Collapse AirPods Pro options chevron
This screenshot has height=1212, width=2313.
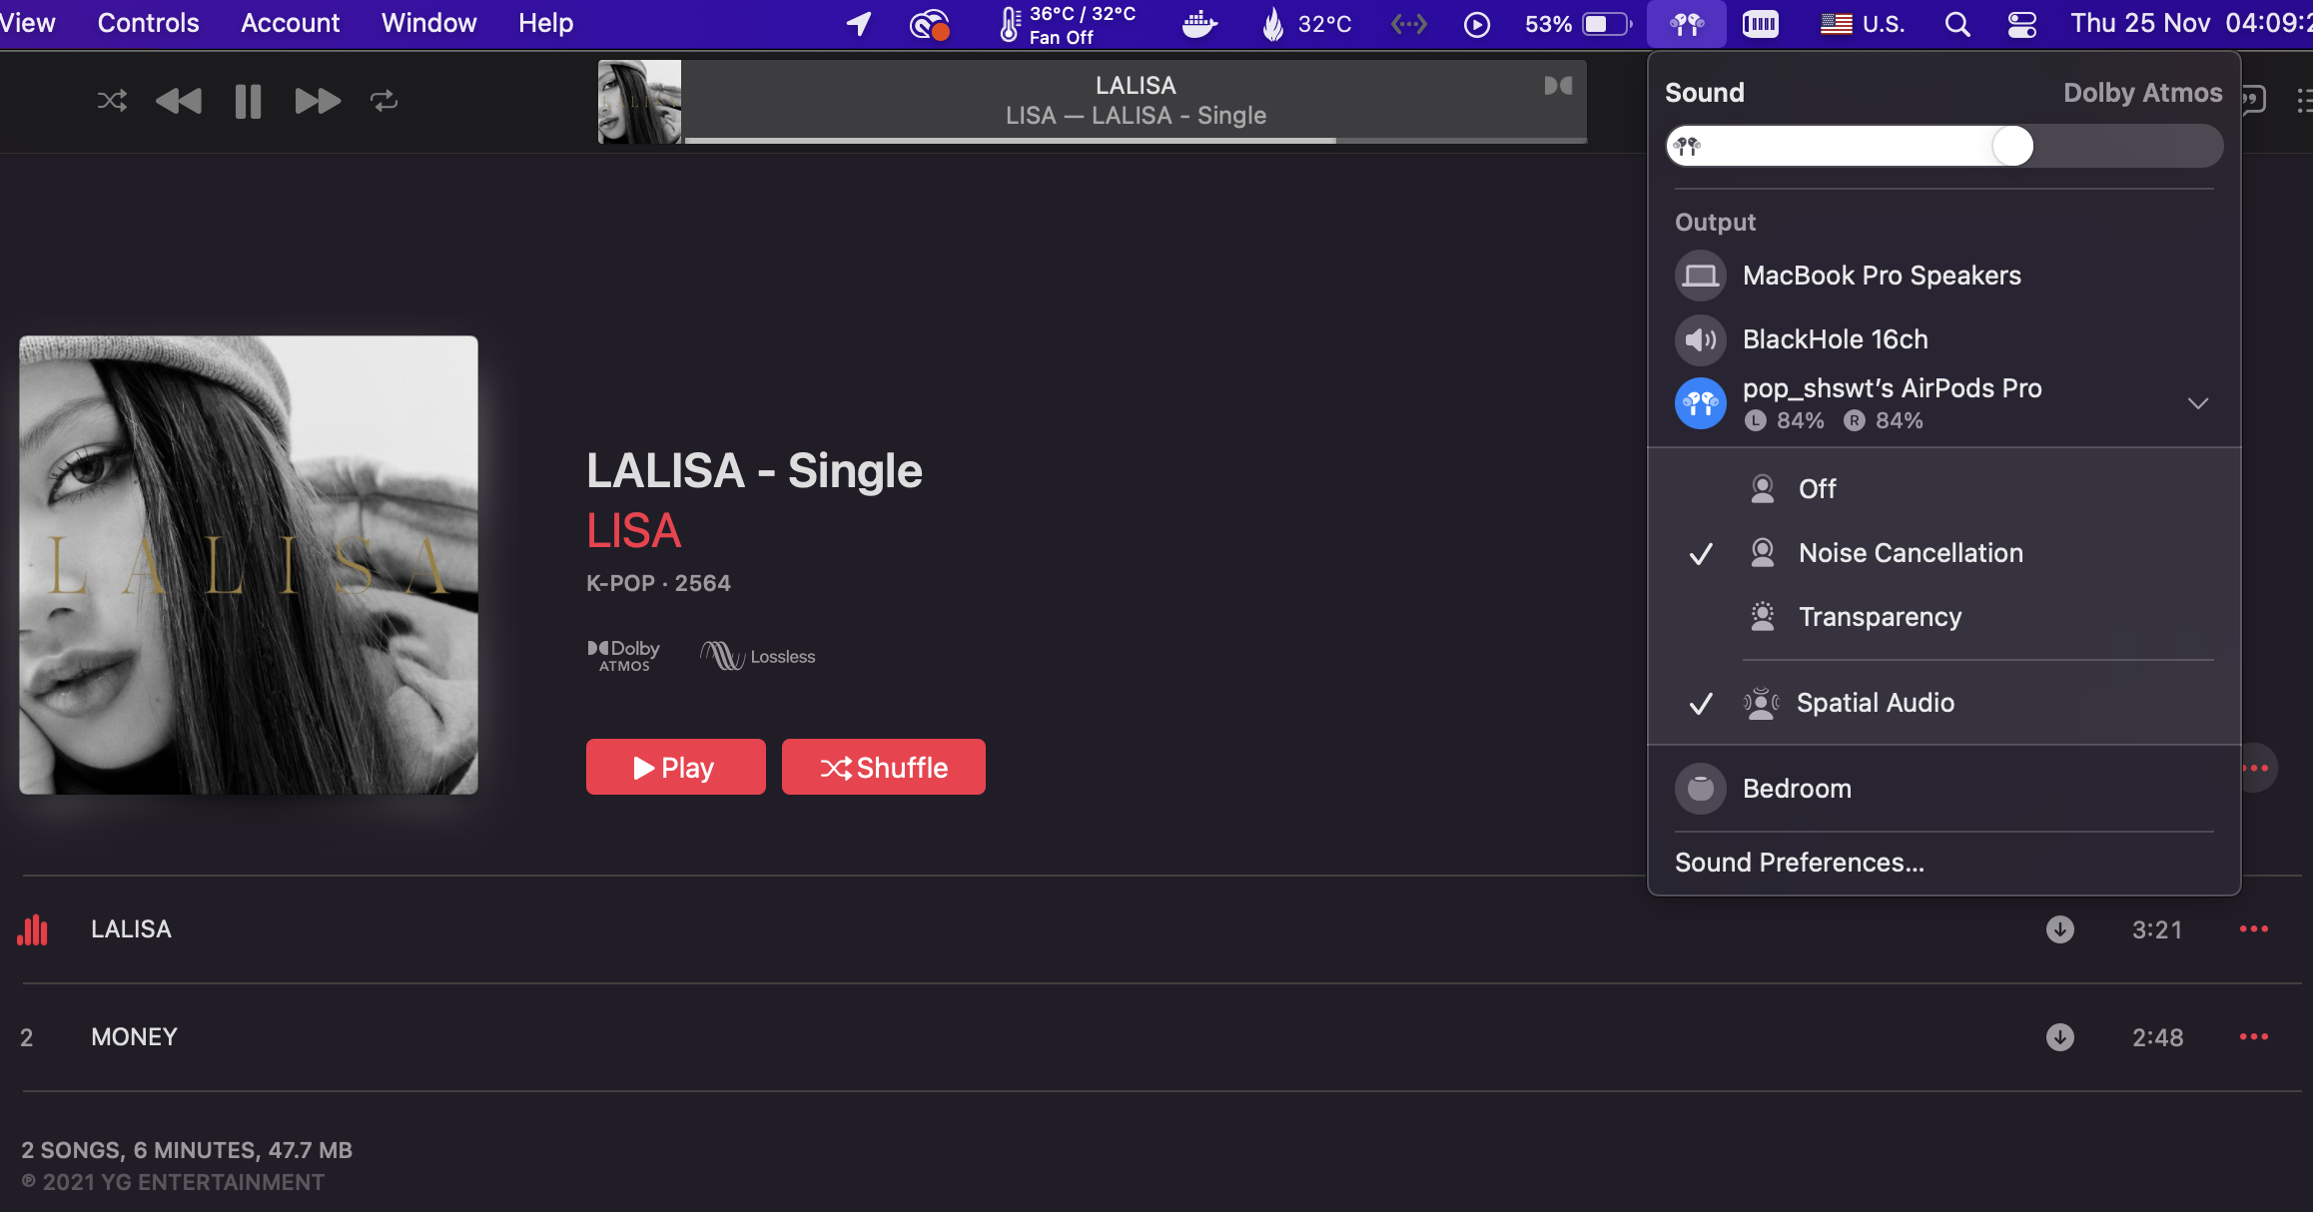tap(2197, 403)
